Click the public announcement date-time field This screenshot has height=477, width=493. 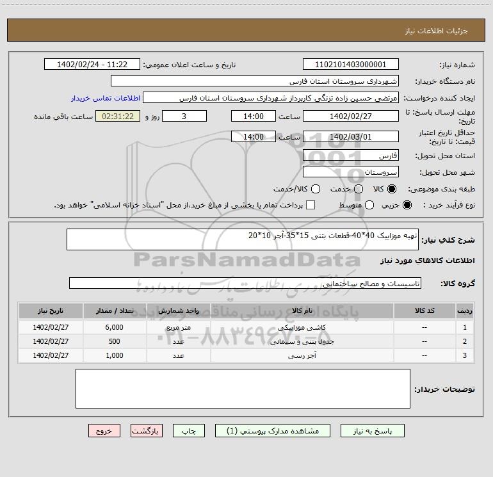click(x=92, y=65)
